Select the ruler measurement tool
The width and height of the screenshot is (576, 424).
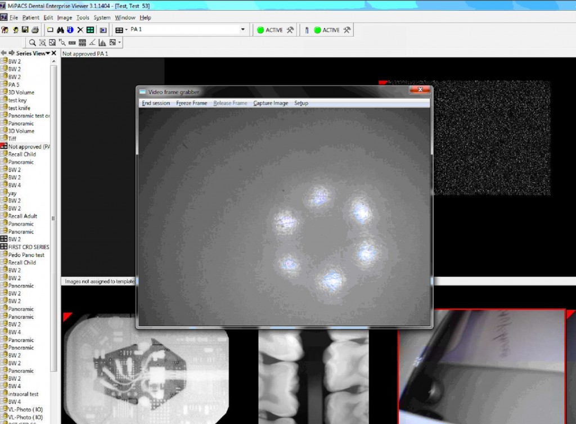click(72, 43)
